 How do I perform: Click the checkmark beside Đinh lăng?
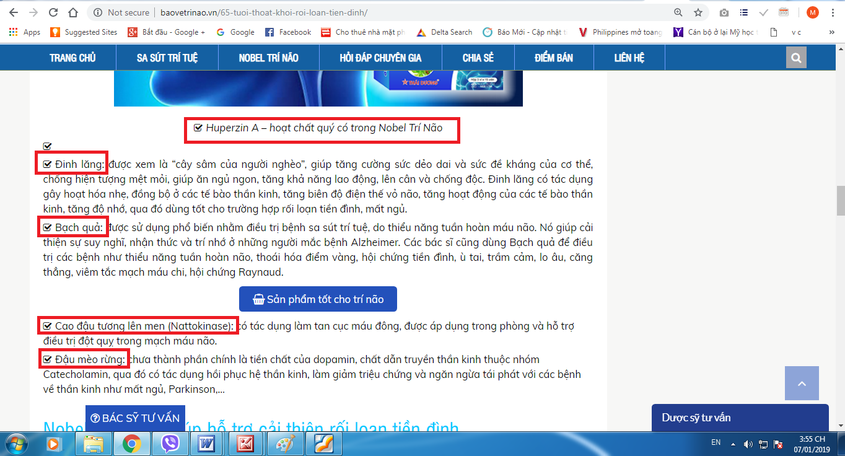(x=47, y=165)
